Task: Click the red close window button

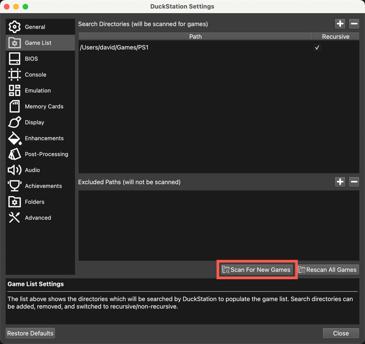Action: [x=6, y=6]
